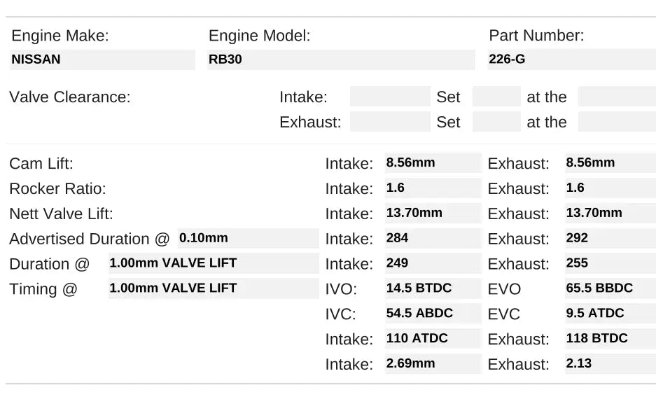The height and width of the screenshot is (411, 656).
Task: Select the Set field in the Intake clearance row
Action: pos(496,97)
